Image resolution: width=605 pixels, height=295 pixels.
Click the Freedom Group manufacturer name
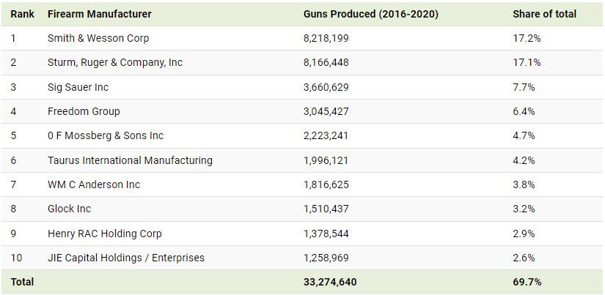click(x=84, y=111)
